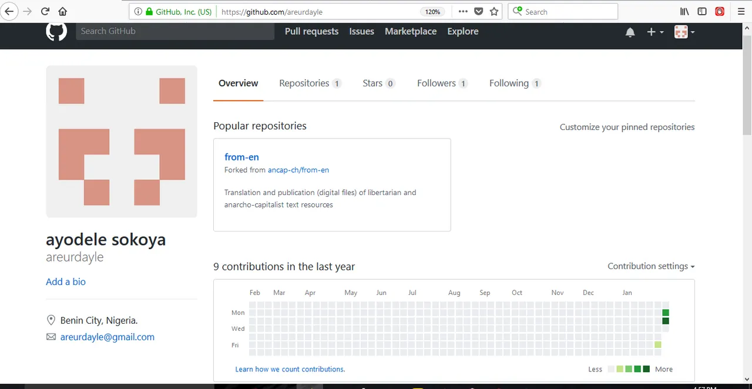
Task: Go to Issues in header
Action: [361, 31]
